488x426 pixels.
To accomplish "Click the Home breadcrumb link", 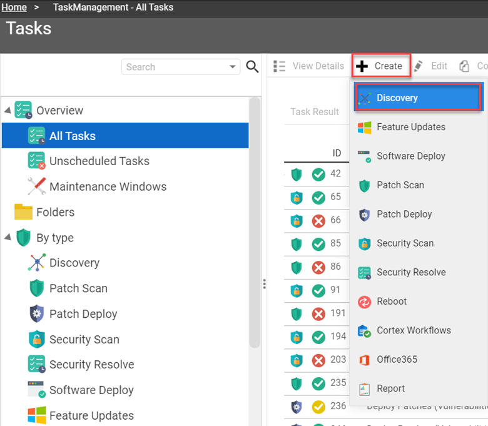I will tap(14, 7).
